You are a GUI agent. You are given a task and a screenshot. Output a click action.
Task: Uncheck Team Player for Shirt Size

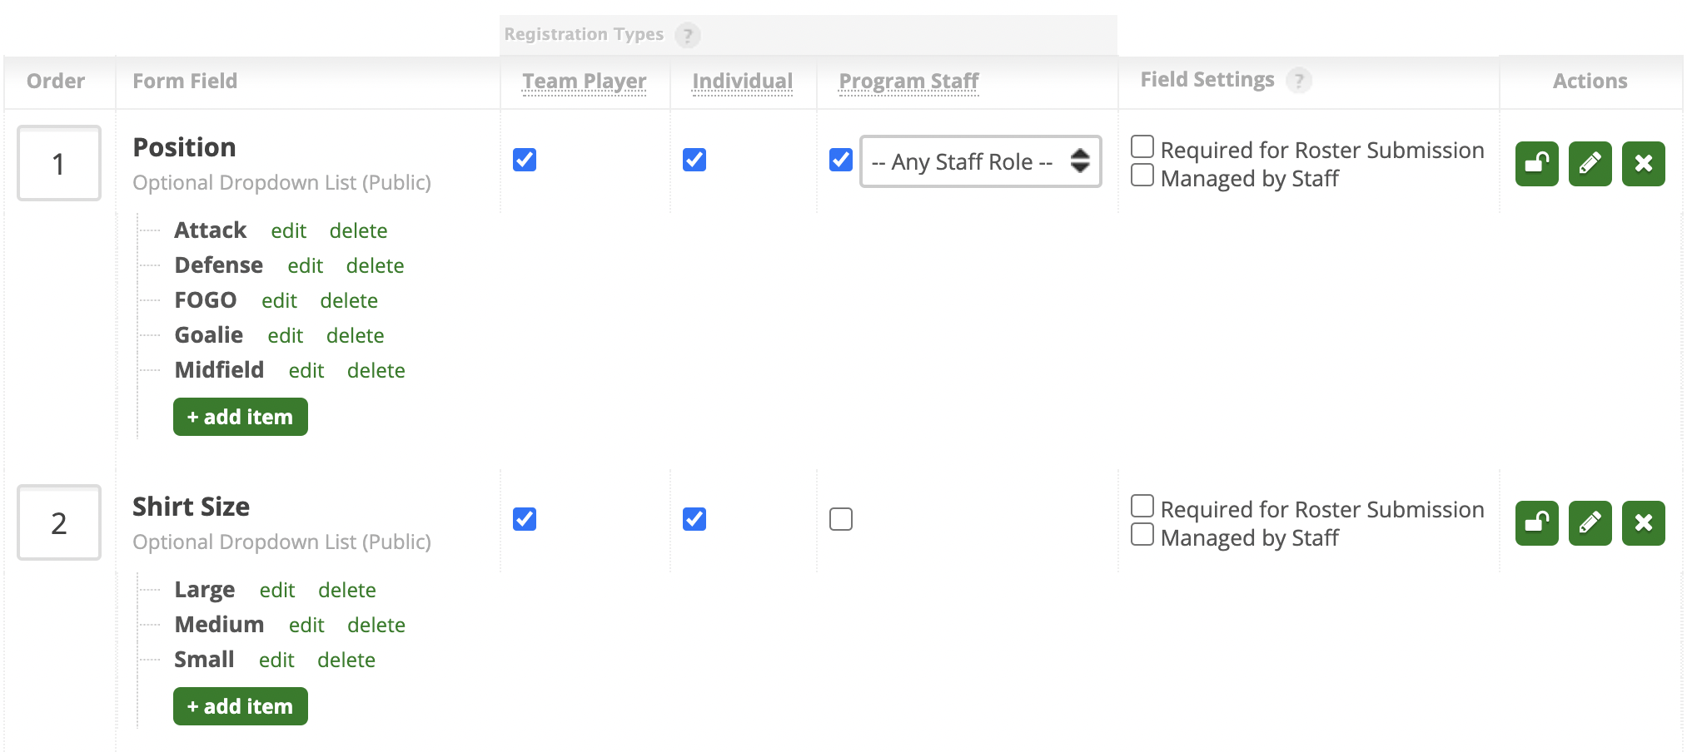pos(525,519)
